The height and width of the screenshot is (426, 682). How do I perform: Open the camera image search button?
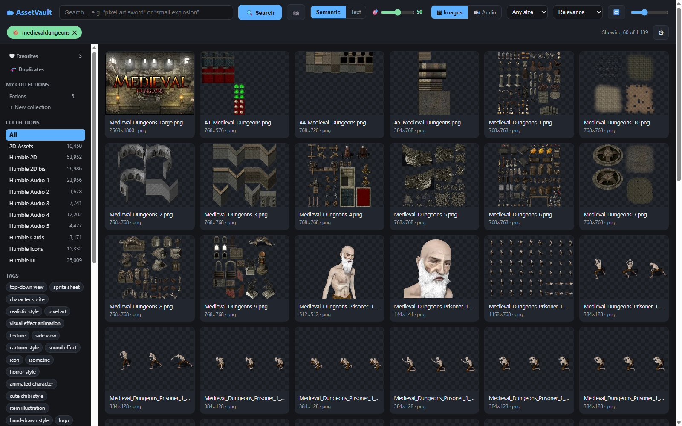(296, 13)
